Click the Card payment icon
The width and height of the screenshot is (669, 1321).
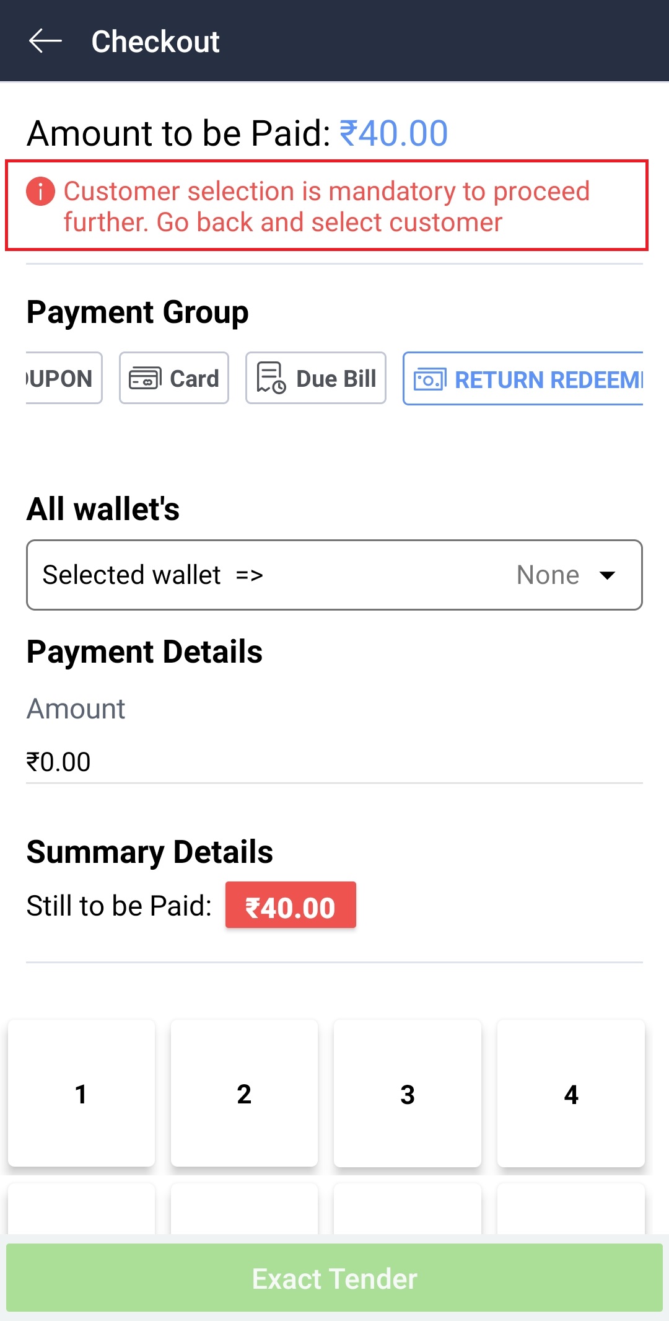point(144,378)
